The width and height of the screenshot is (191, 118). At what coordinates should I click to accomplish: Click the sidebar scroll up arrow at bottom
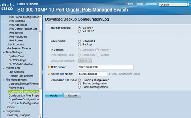coord(40,117)
